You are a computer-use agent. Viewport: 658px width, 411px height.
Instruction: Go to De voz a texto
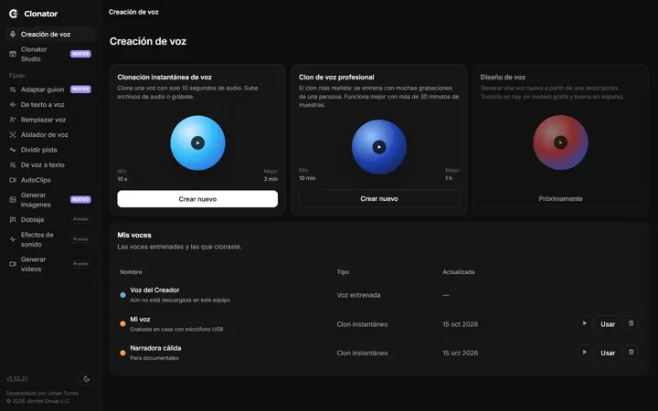(x=50, y=165)
